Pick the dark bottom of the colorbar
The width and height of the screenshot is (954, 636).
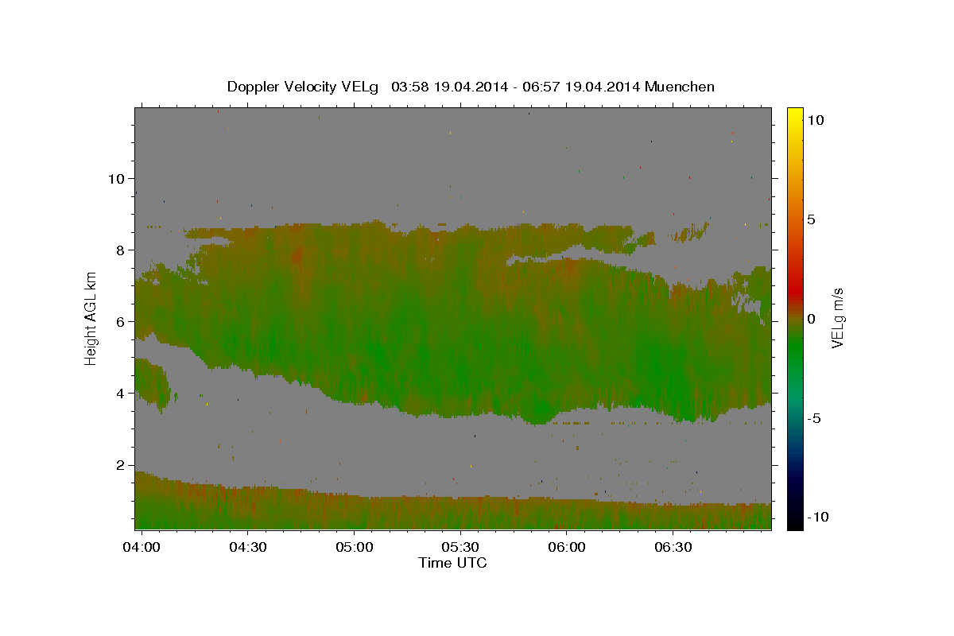click(795, 517)
